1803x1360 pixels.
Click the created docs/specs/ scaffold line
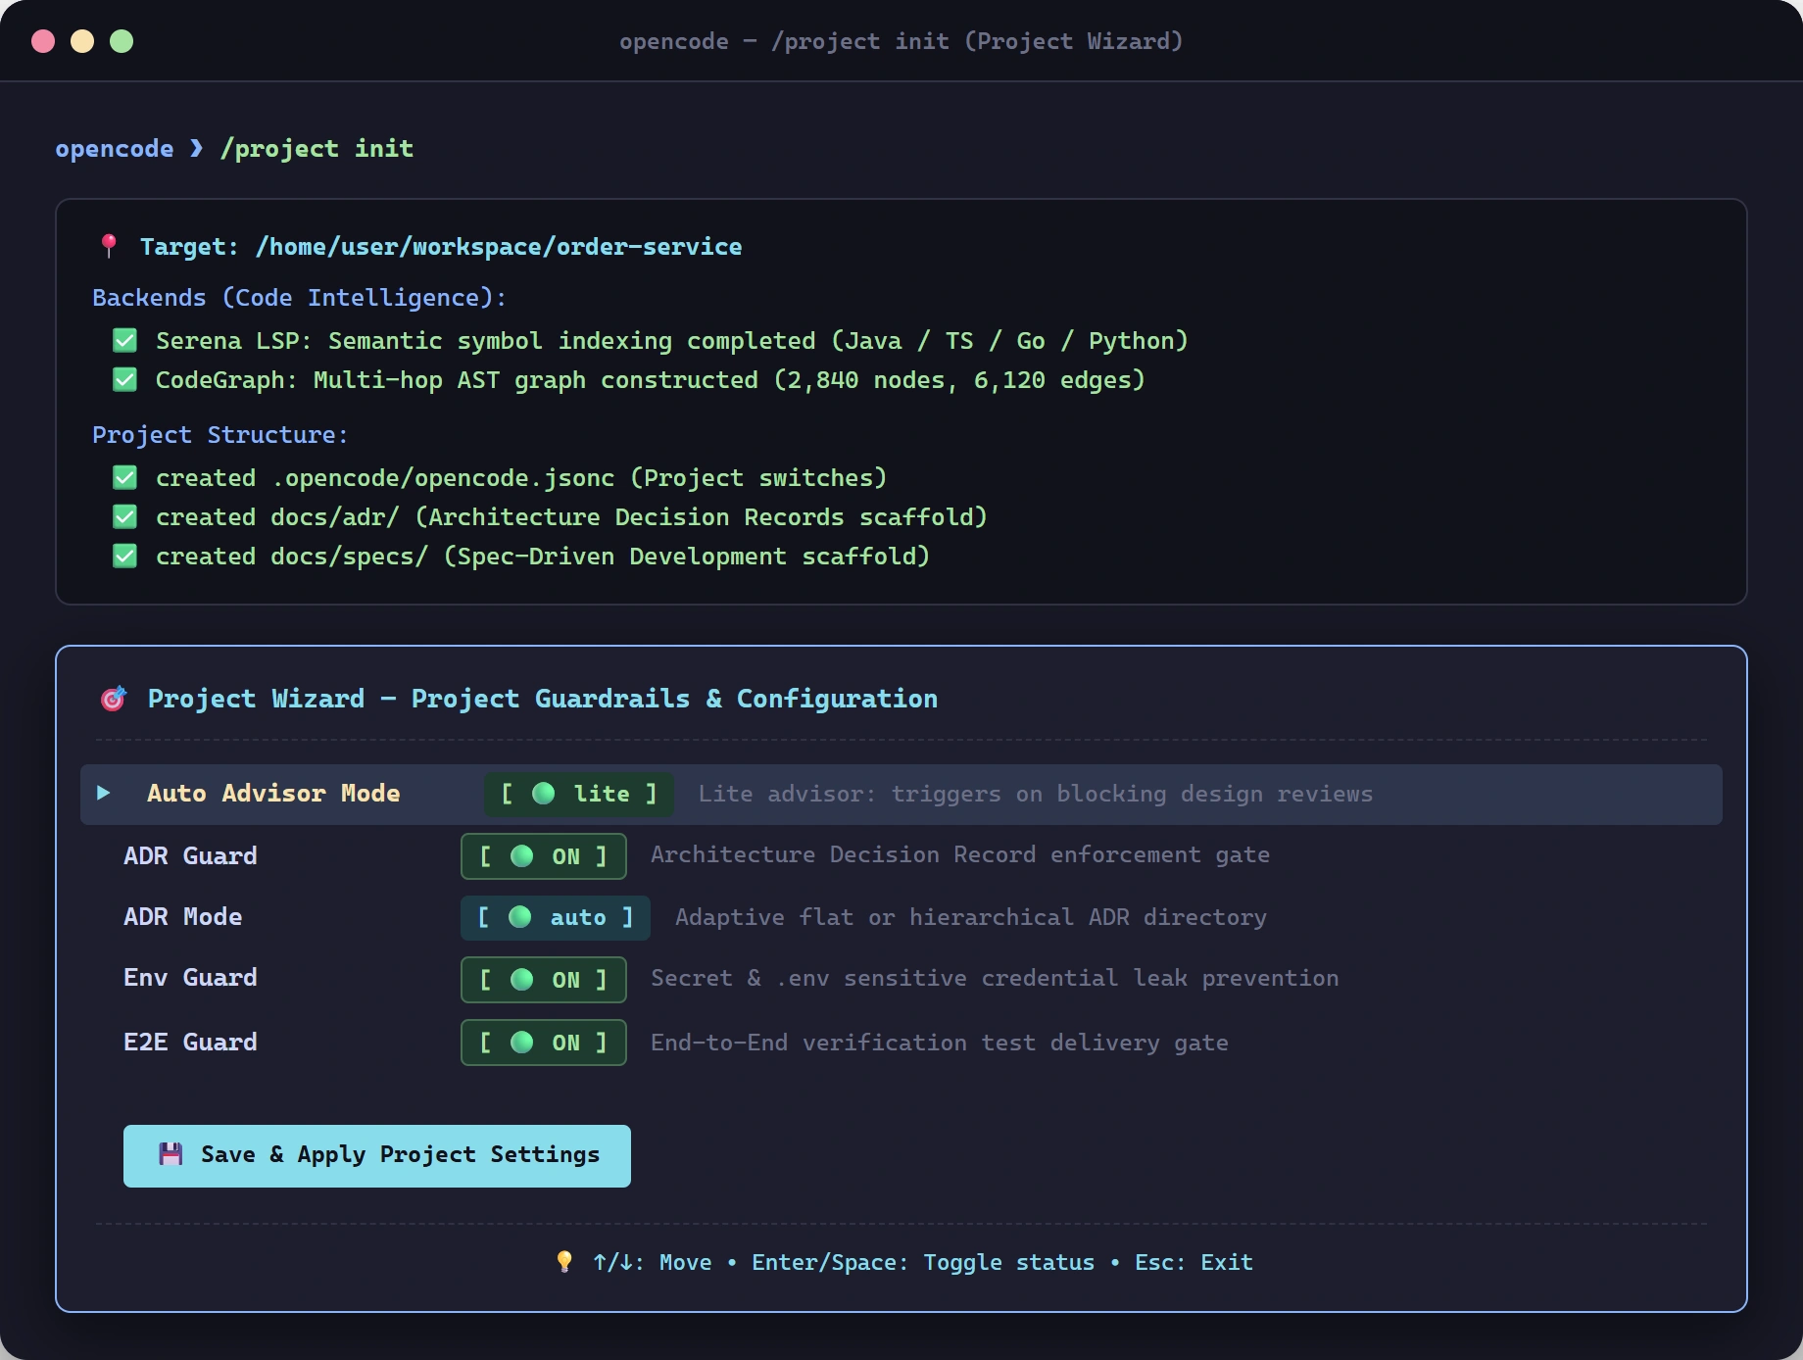click(543, 557)
